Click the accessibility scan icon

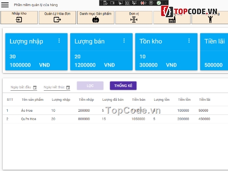pos(151,3)
